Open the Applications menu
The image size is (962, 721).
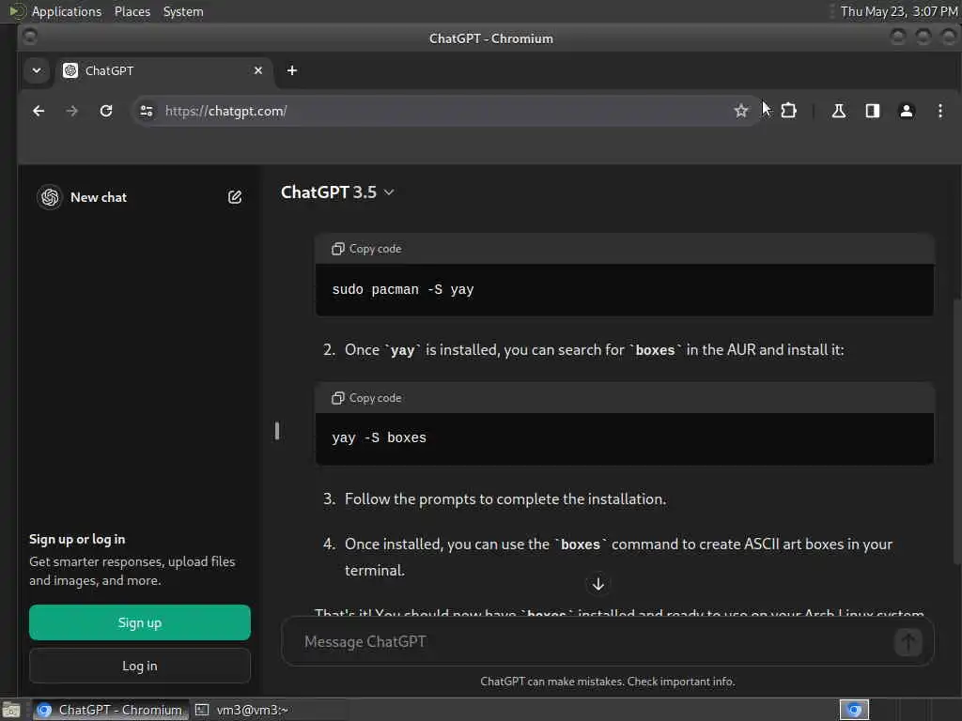coord(67,11)
